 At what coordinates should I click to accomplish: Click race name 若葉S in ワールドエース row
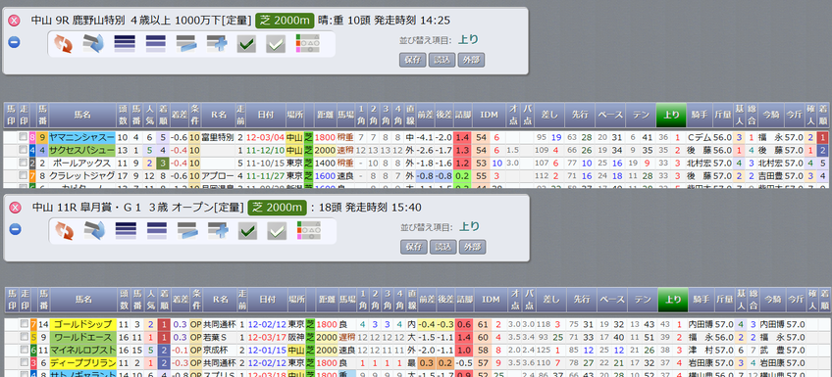point(214,337)
